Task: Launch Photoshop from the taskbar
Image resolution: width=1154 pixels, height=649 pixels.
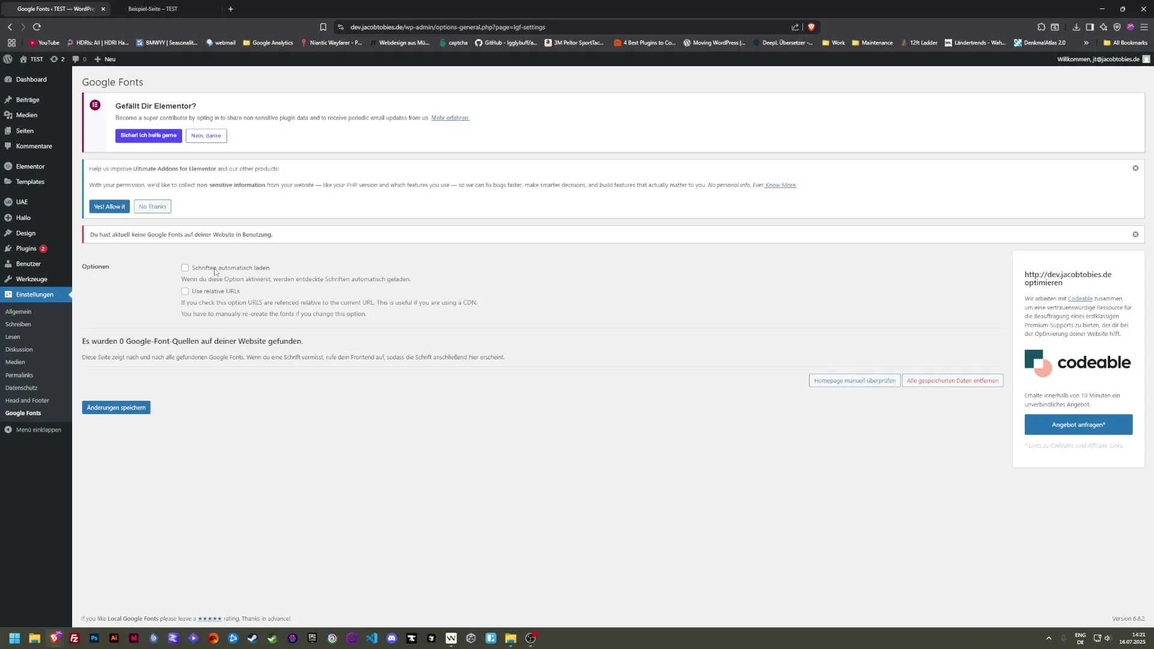Action: click(x=94, y=638)
